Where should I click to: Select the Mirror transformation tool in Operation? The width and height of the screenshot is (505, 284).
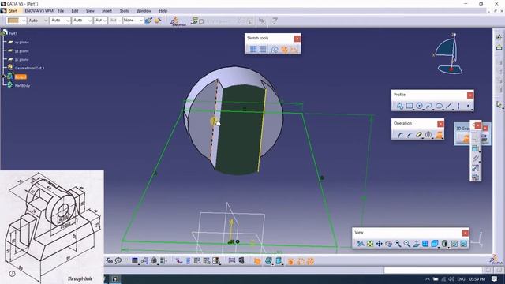(x=428, y=135)
